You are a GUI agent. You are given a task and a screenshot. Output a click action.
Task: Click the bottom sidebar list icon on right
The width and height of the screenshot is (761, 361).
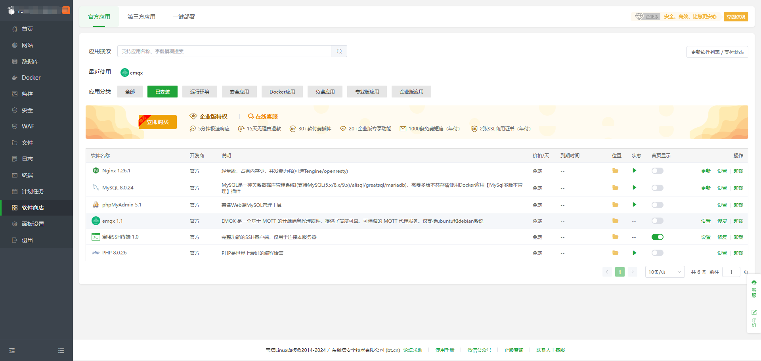[61, 351]
